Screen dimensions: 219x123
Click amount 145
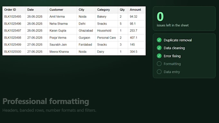(132, 45)
